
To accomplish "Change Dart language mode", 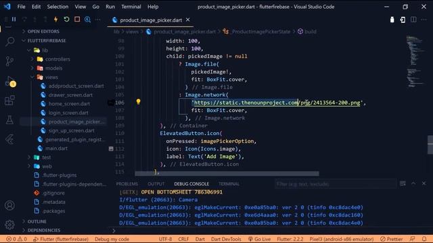I will 200,239.
